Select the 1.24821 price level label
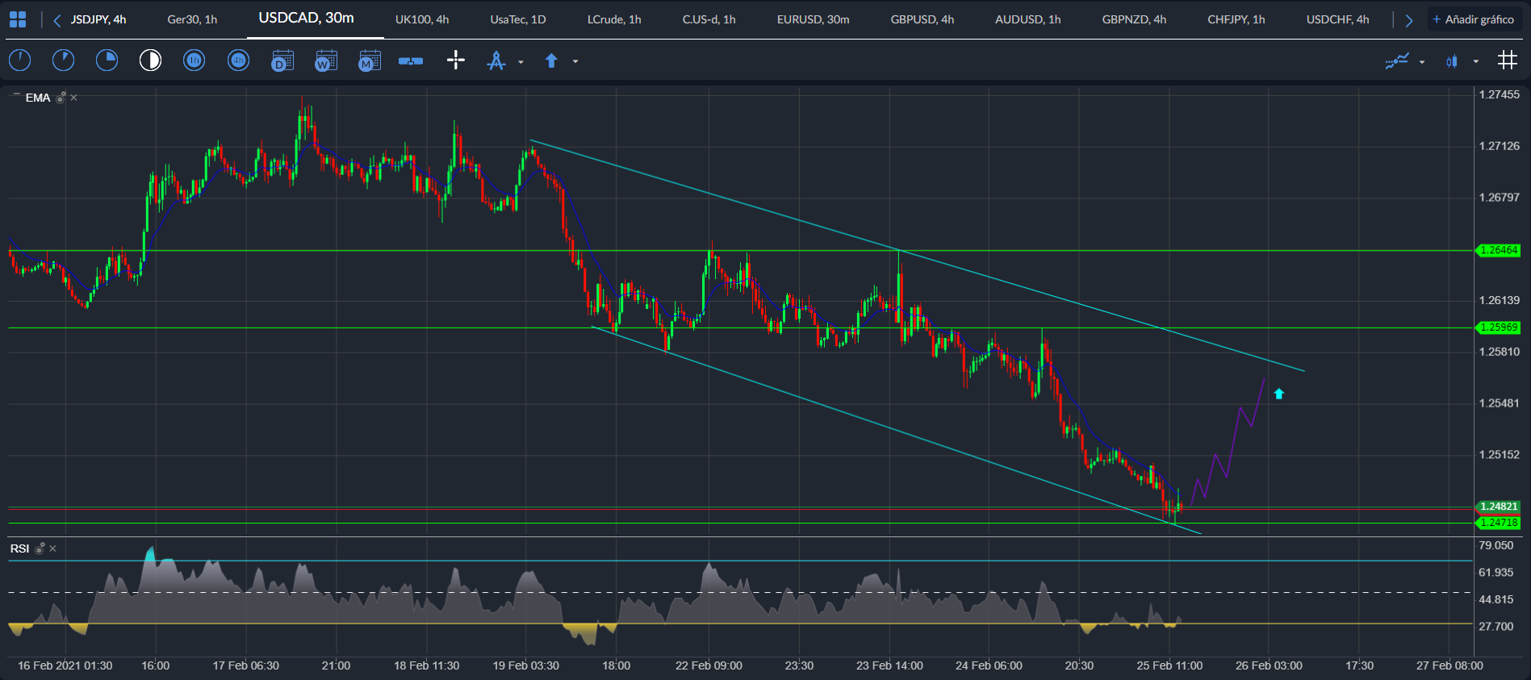The width and height of the screenshot is (1531, 680). click(1499, 507)
